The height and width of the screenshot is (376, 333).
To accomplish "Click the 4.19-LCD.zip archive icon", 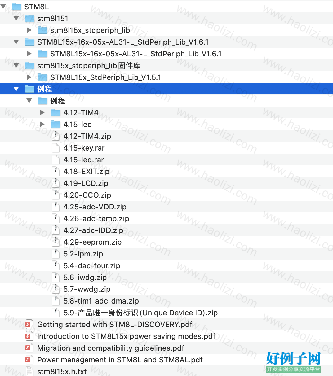I will tap(56, 183).
